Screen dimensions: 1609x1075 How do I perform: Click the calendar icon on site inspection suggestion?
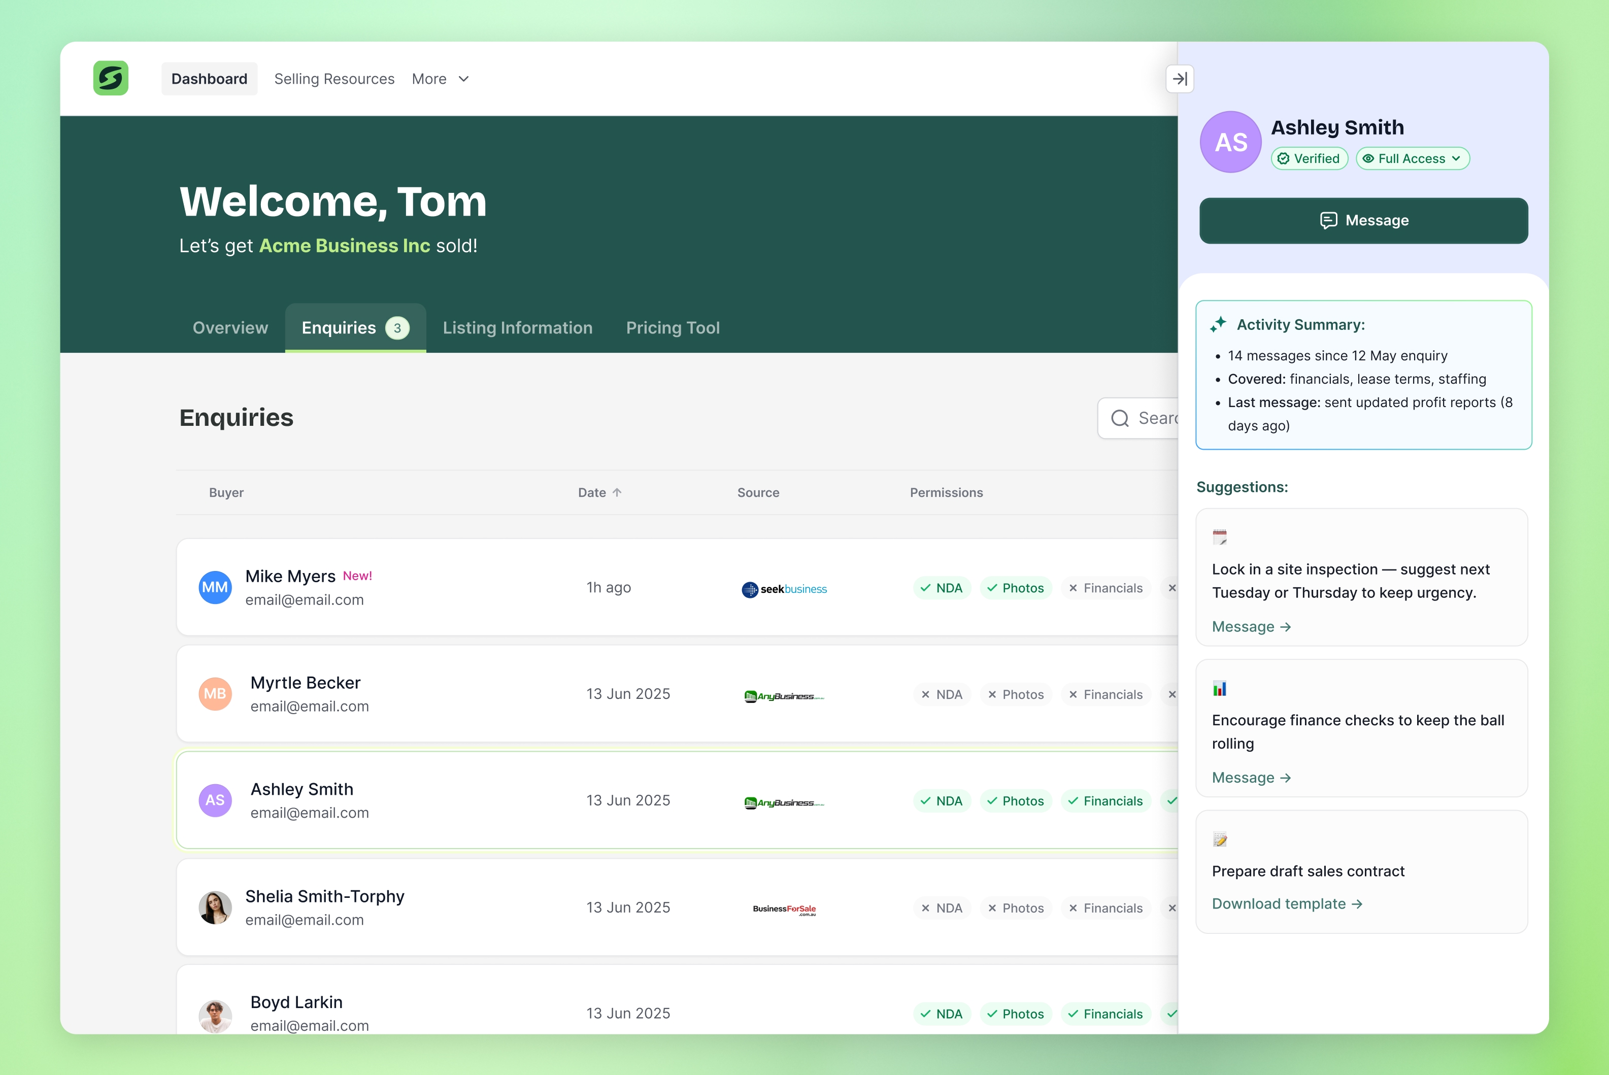click(x=1220, y=537)
